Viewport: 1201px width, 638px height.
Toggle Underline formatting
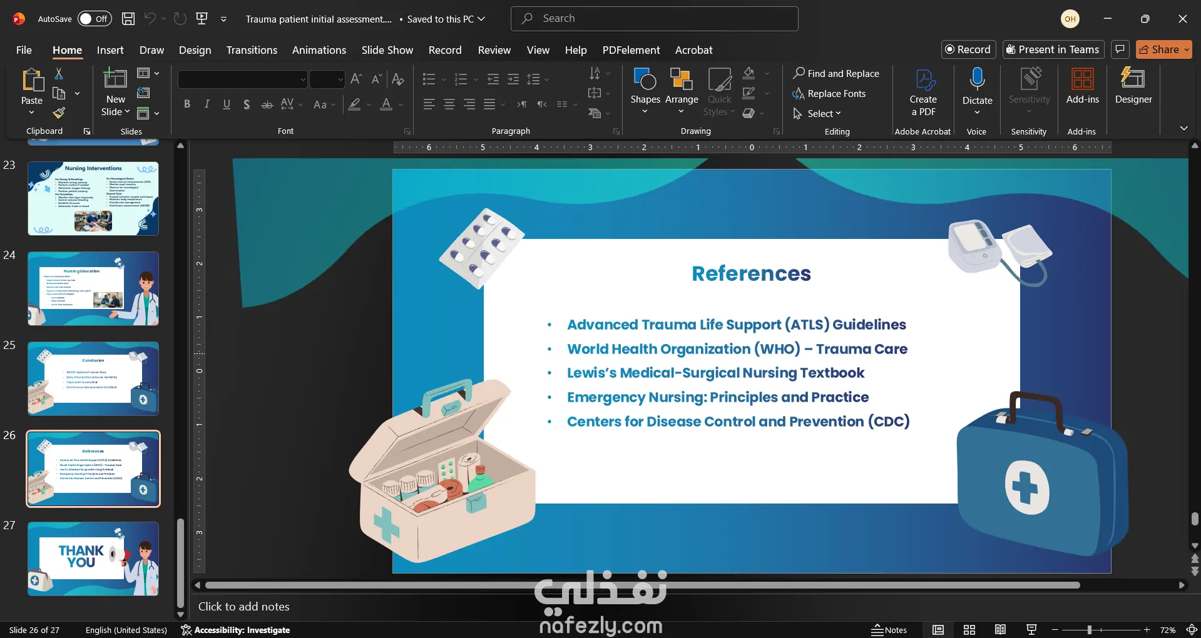227,104
